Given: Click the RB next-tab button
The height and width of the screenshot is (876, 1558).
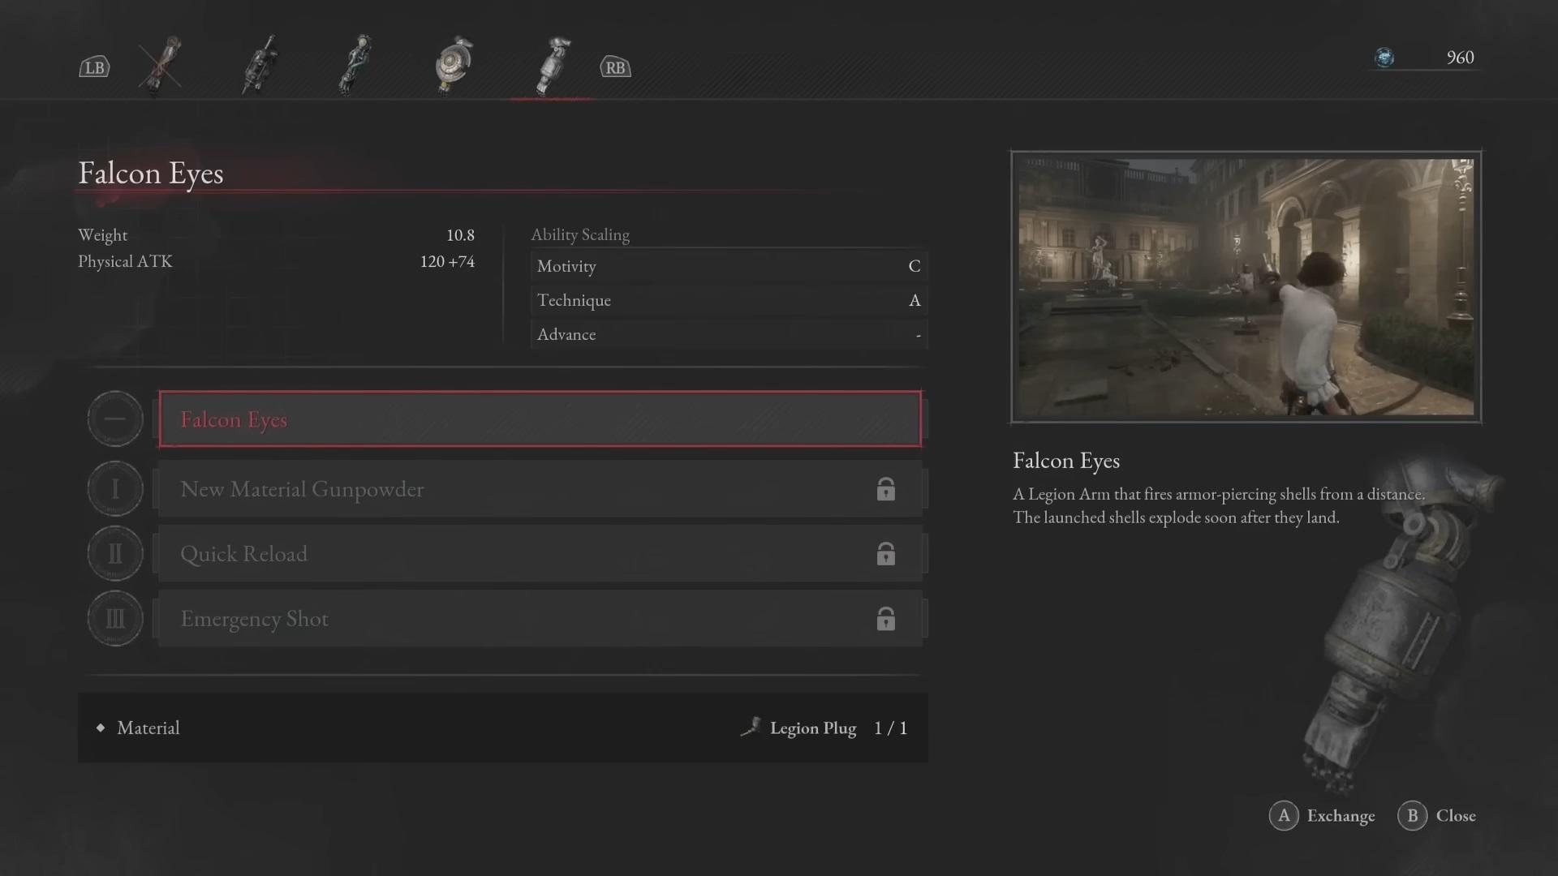Looking at the screenshot, I should [615, 67].
